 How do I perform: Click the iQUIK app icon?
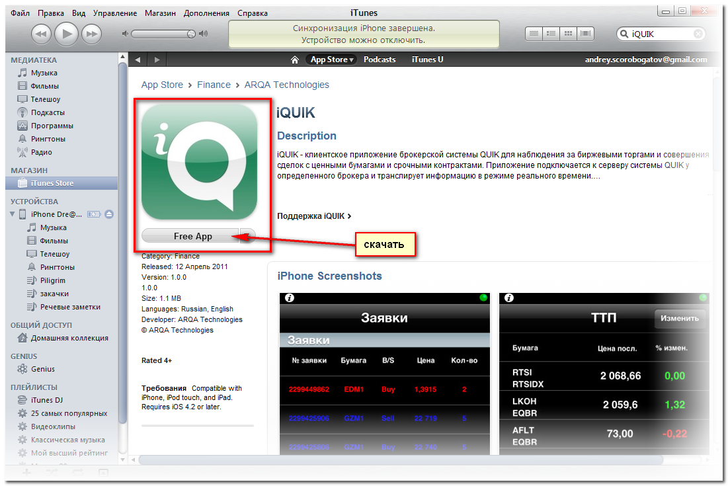coord(199,161)
